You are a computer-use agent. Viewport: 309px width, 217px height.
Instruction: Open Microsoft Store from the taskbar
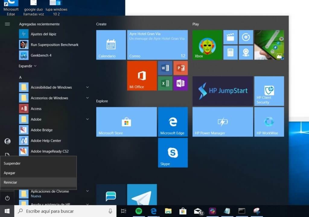183,211
